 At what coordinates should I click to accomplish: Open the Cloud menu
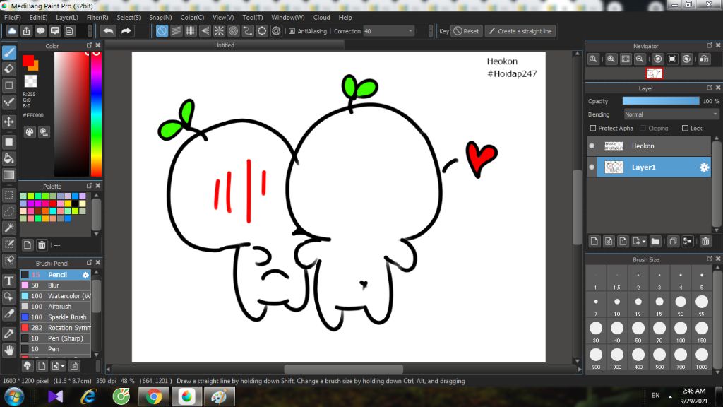tap(321, 17)
